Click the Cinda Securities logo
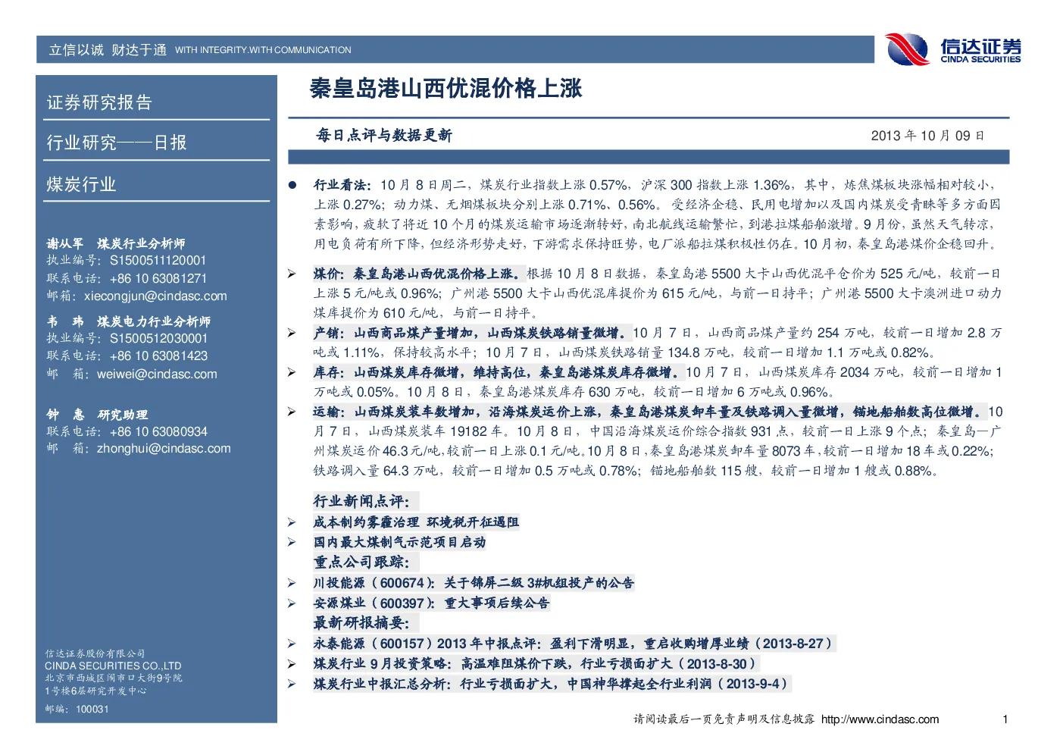Viewport: 1063px width, 752px height. pyautogui.click(x=953, y=49)
